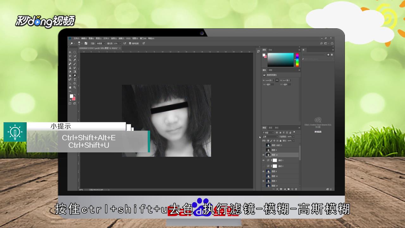405x228 pixels.
Task: Open the share icon at top right
Action: pyautogui.click(x=332, y=43)
